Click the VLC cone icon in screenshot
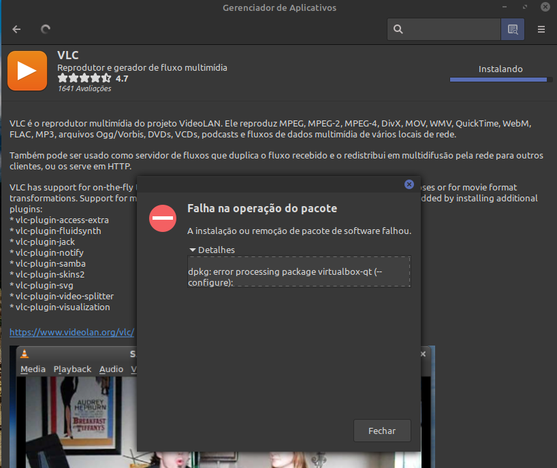 pos(25,354)
